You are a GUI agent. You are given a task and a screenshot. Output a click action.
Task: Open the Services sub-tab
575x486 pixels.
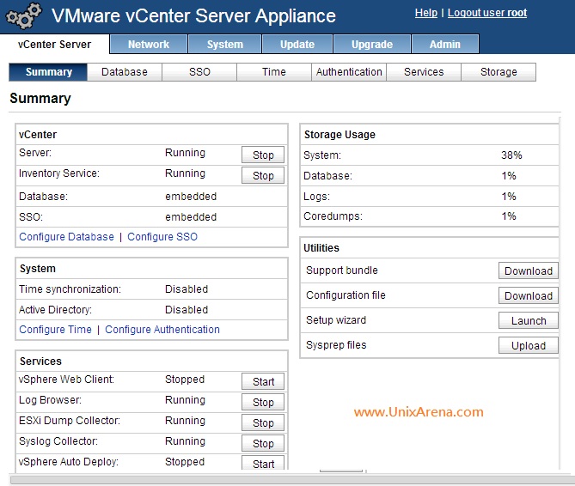[424, 72]
